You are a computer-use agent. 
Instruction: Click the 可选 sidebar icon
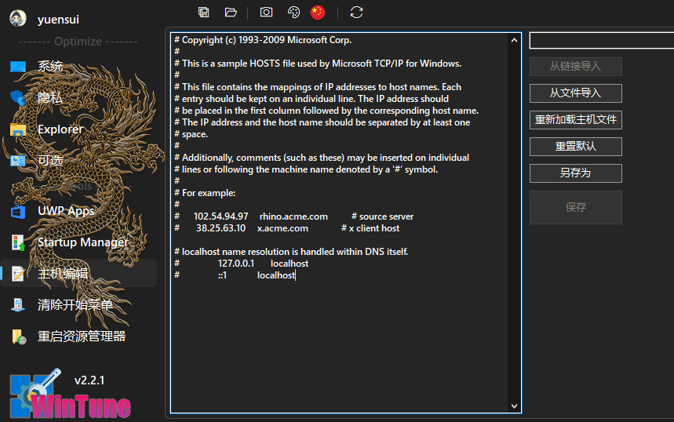[18, 161]
